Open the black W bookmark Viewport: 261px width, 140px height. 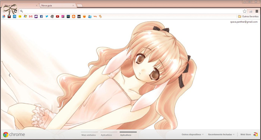[x=79, y=16]
